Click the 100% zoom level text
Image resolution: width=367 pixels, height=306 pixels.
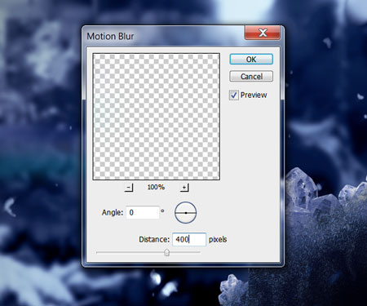[x=156, y=187]
